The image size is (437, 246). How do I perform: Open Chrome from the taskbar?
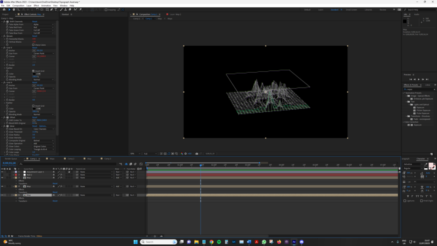click(x=212, y=242)
